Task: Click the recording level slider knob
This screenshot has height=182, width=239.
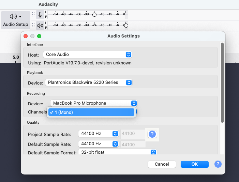Action: 94,14
